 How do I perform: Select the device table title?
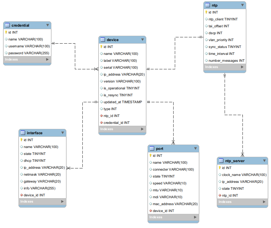pos(113,40)
